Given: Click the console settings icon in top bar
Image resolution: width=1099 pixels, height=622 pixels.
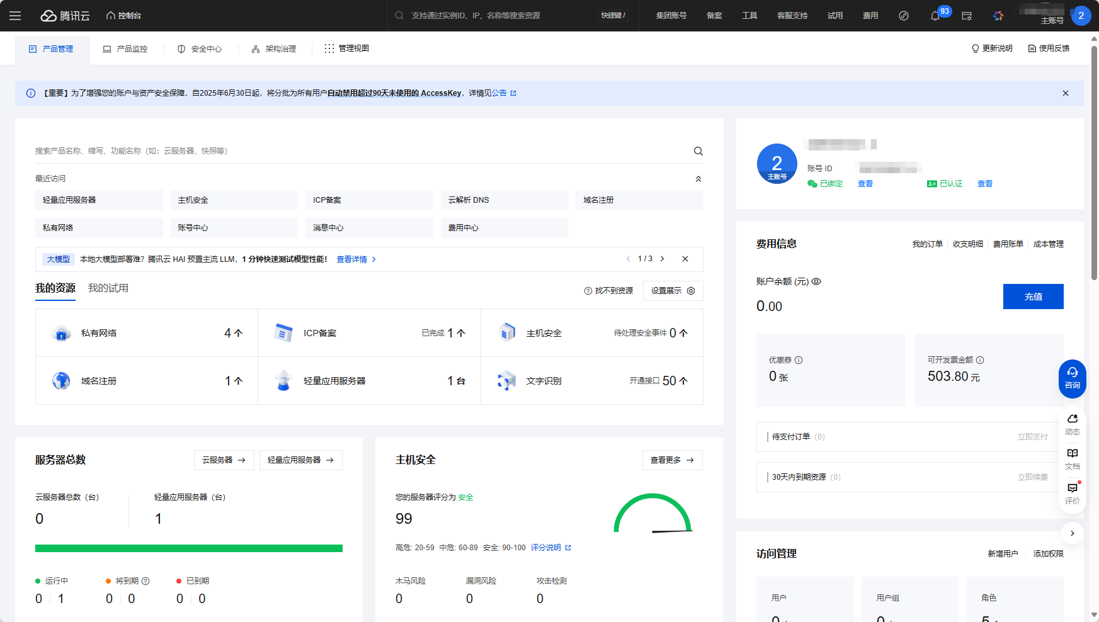Looking at the screenshot, I should click(x=967, y=16).
